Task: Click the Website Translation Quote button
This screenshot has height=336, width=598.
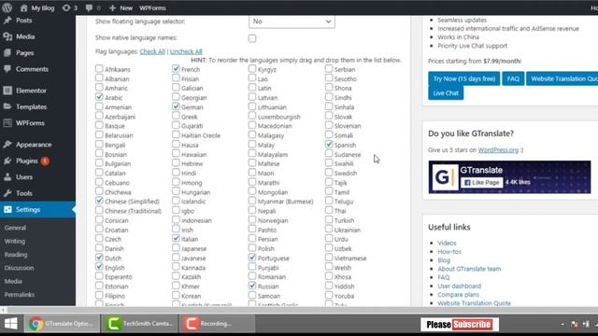Action: pos(562,78)
